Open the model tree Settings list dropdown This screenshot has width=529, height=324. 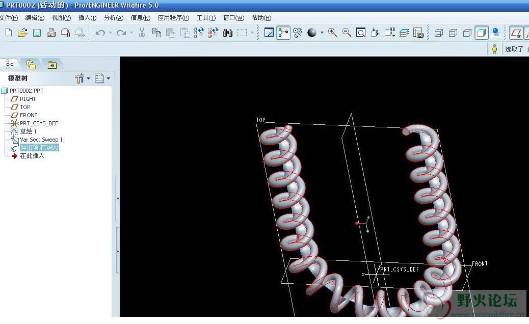tap(103, 78)
